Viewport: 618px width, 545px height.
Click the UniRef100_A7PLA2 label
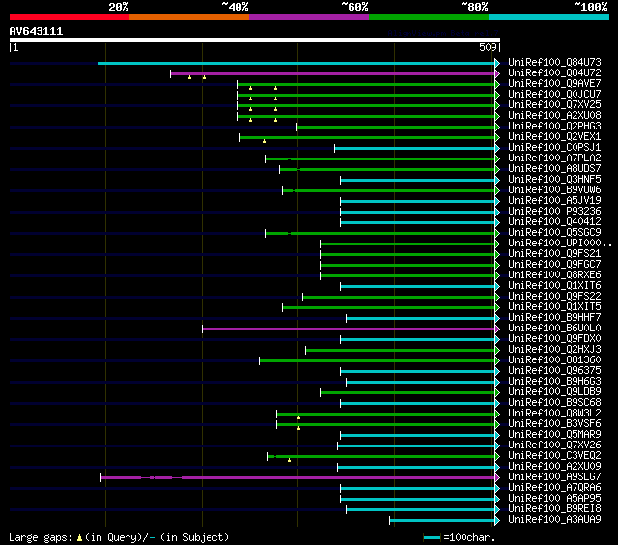(554, 158)
